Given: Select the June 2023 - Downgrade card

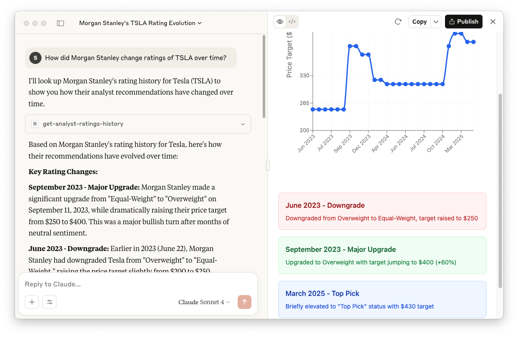Looking at the screenshot, I should 382,211.
